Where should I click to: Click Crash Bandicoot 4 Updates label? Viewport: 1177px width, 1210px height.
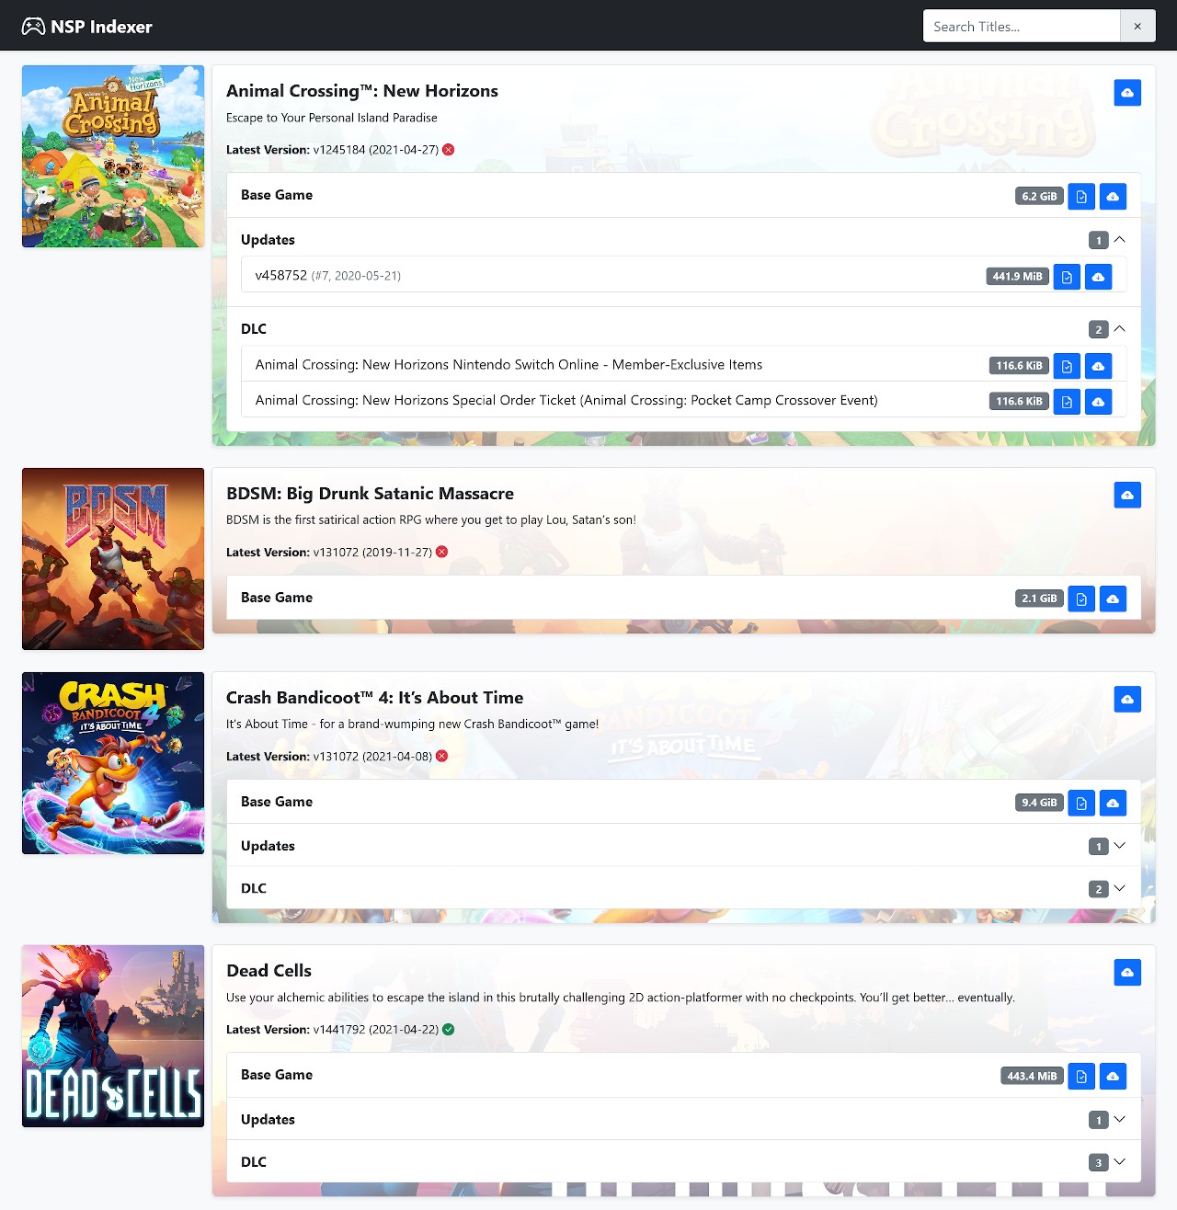[268, 846]
